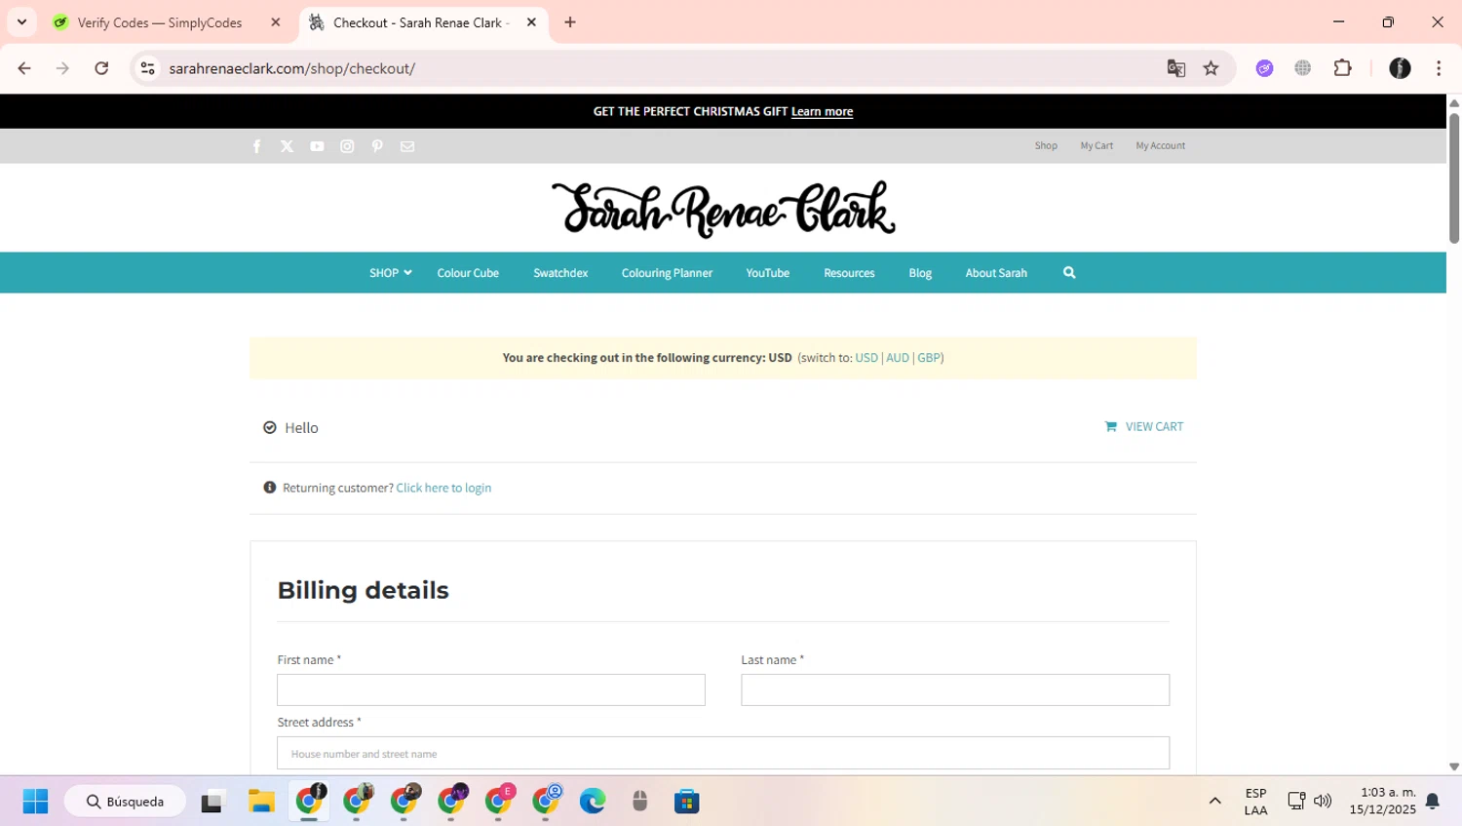The image size is (1462, 826).
Task: Open the About Sarah menu item
Action: pos(996,273)
